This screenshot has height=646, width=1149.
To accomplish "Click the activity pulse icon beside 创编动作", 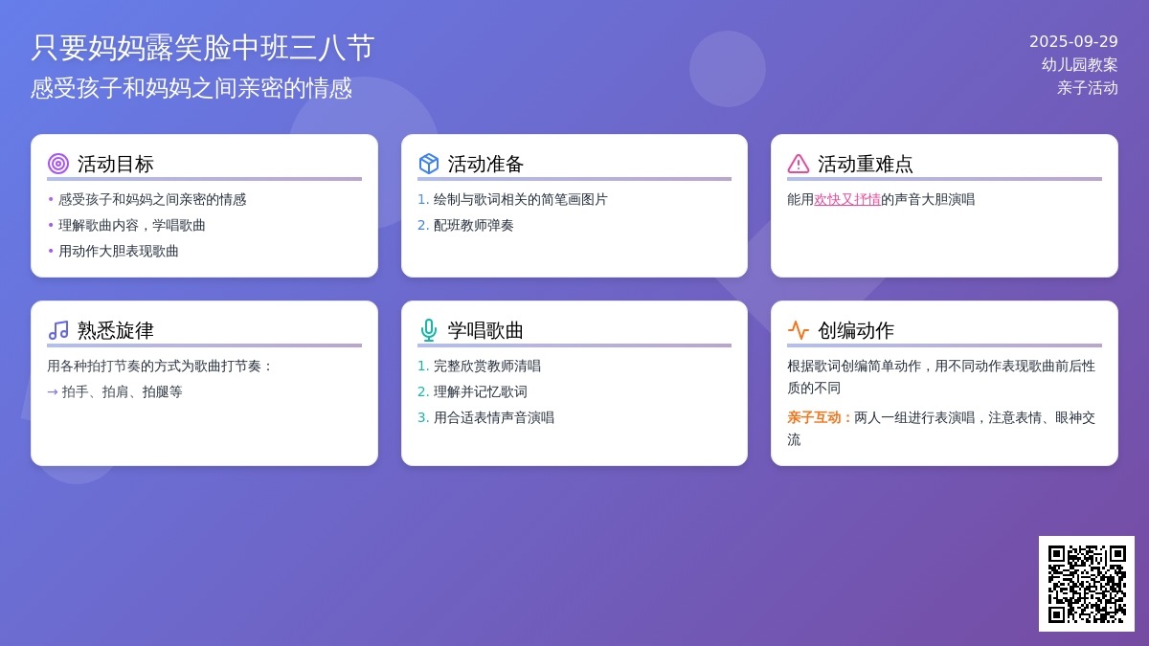I will [799, 330].
